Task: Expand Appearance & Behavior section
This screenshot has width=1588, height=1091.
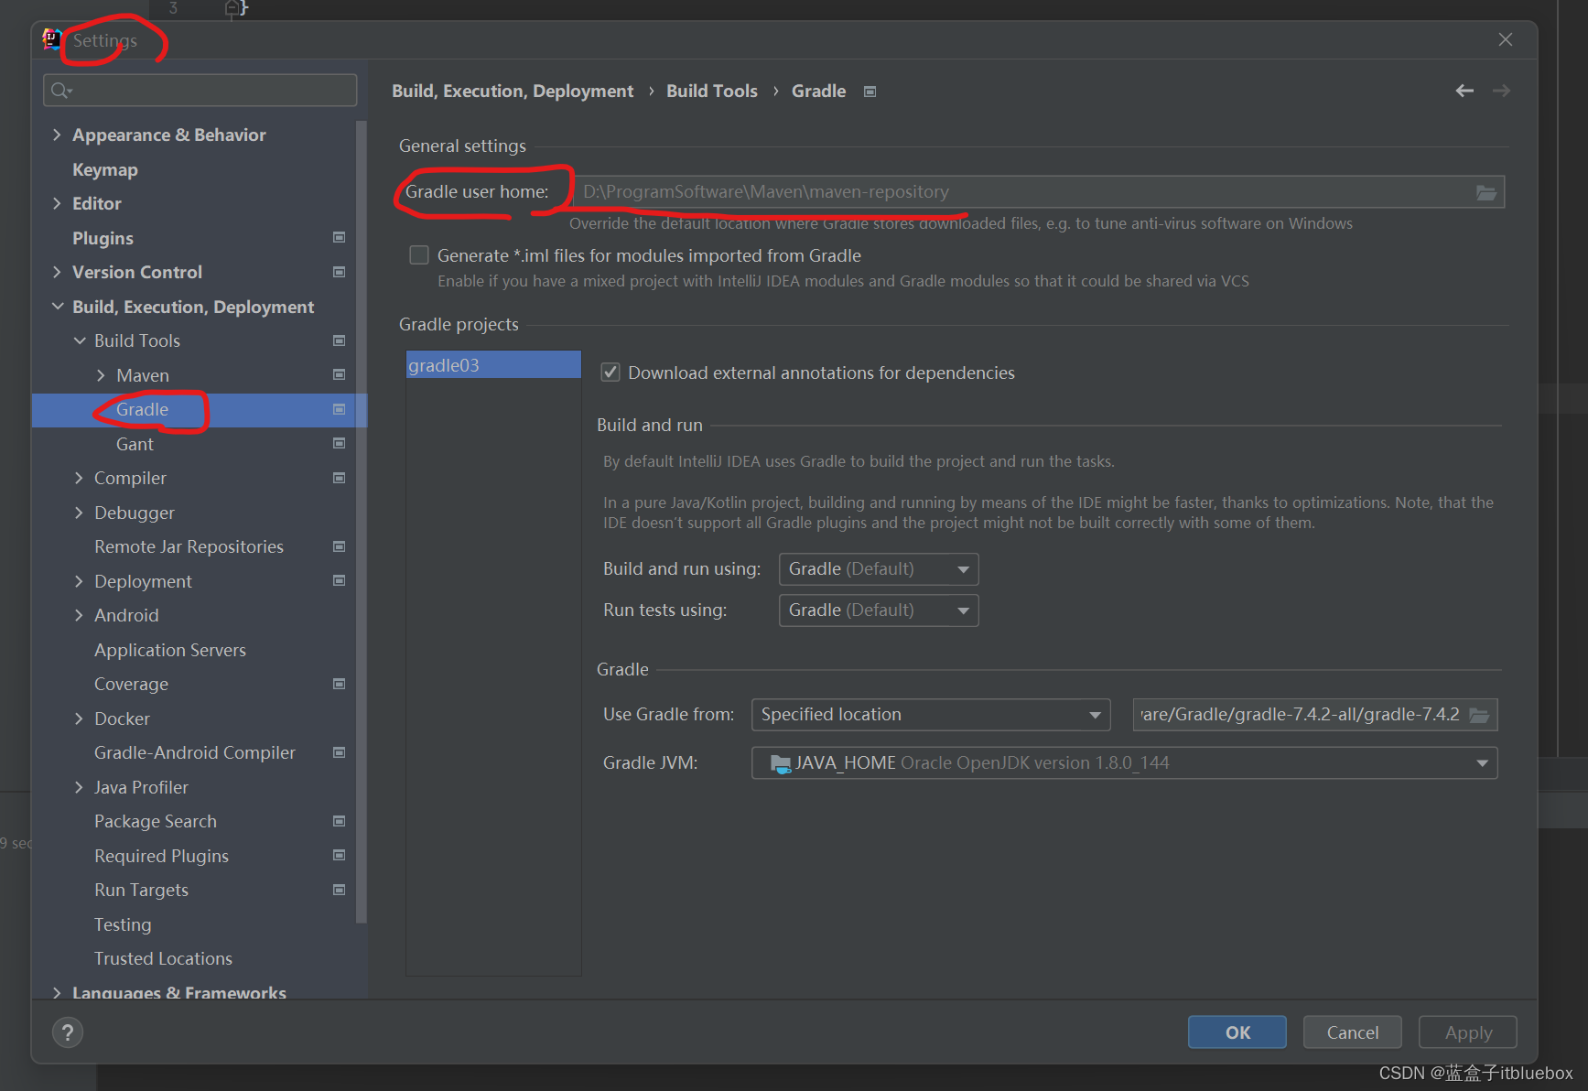Action: pyautogui.click(x=57, y=135)
